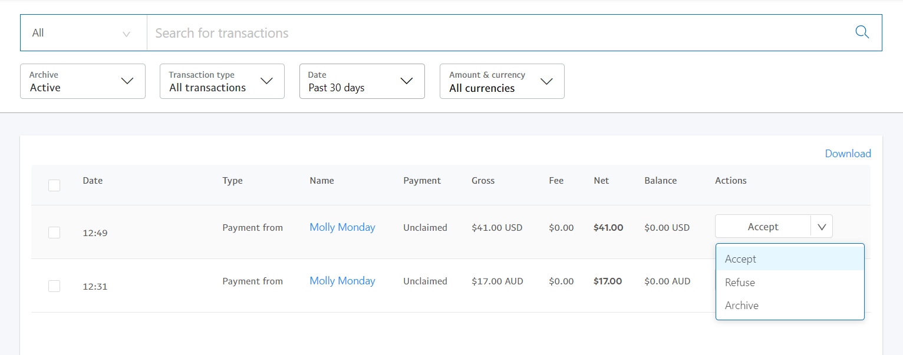Expand the Transaction type filter
Image resolution: width=903 pixels, height=355 pixels.
click(x=222, y=81)
